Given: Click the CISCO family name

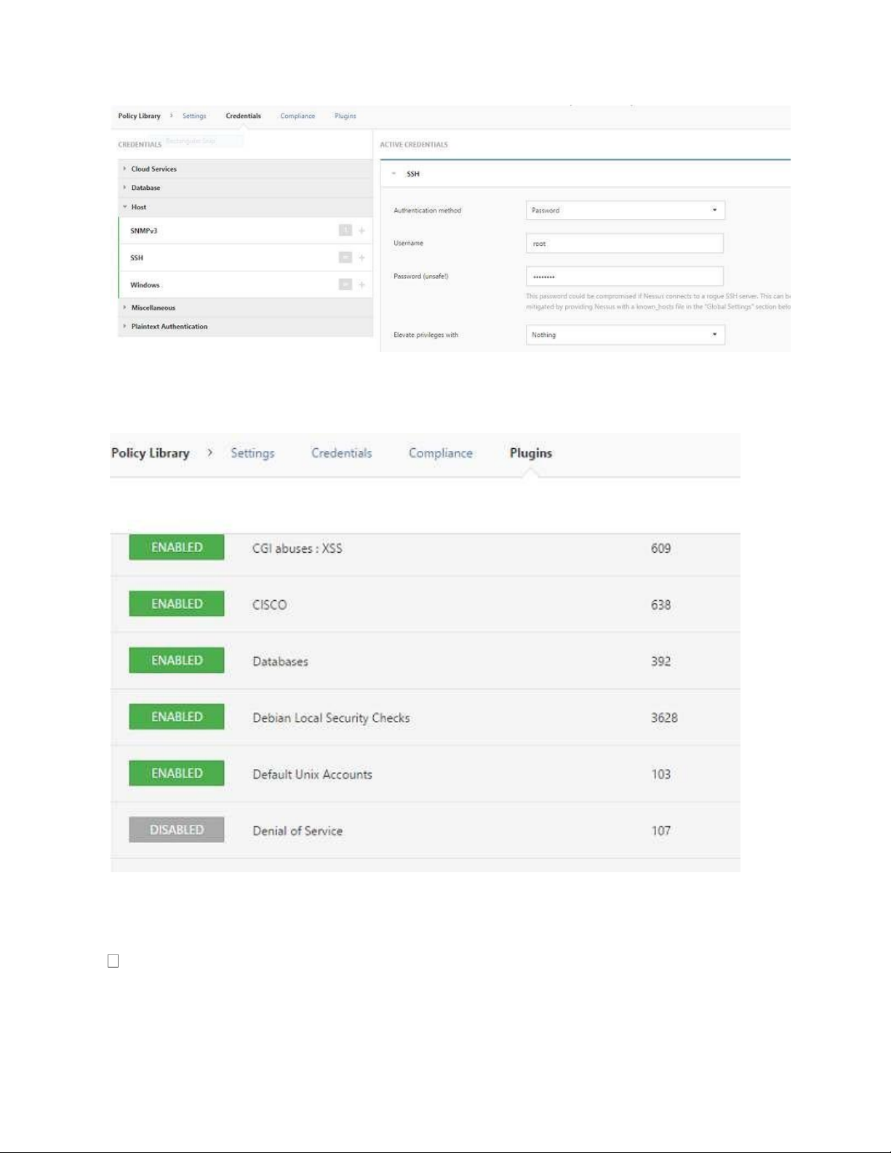Looking at the screenshot, I should tap(269, 605).
